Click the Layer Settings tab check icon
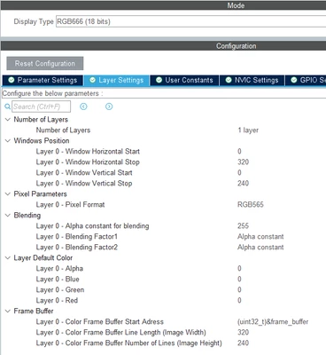 point(92,80)
